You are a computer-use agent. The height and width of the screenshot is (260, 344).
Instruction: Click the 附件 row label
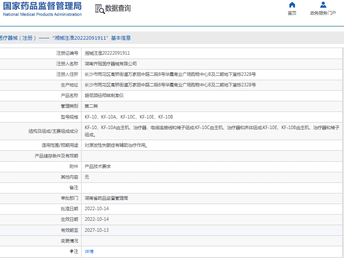click(74, 167)
